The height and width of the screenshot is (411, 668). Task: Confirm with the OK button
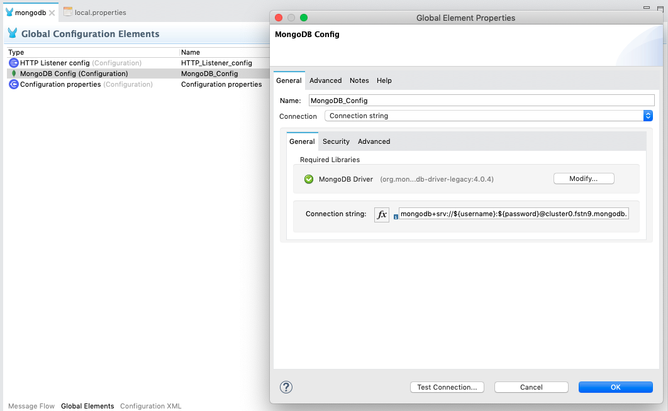tap(616, 387)
